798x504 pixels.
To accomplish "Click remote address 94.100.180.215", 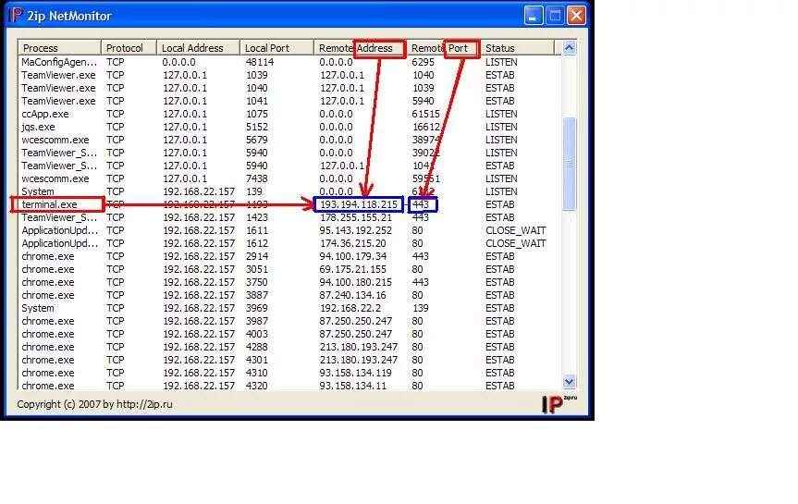I will (x=356, y=283).
